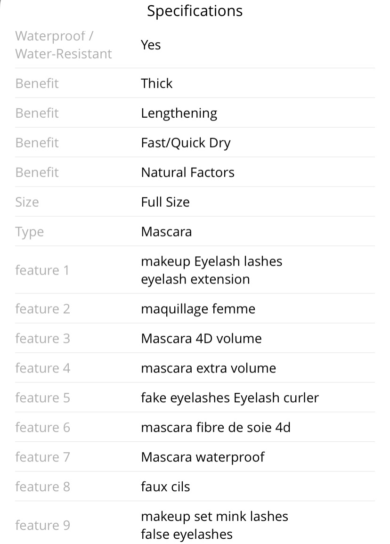390x544 pixels.
Task: Tap mascara fibre de soie 4d
Action: (215, 428)
